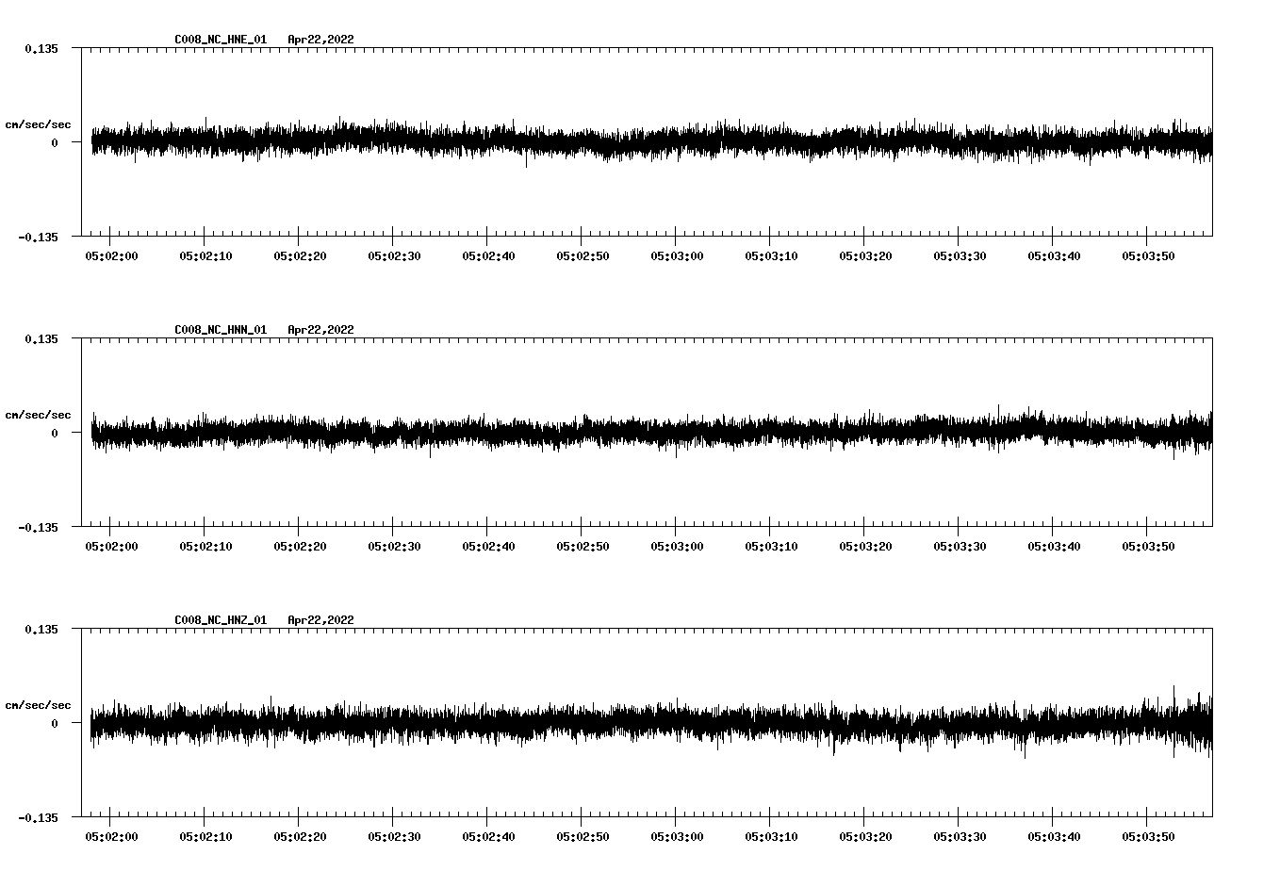Click the cm/sec/sec unit label of the HNZ plot

click(38, 705)
